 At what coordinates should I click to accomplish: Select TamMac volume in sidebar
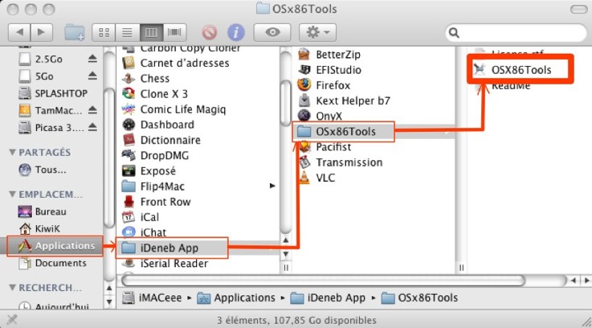pos(51,110)
